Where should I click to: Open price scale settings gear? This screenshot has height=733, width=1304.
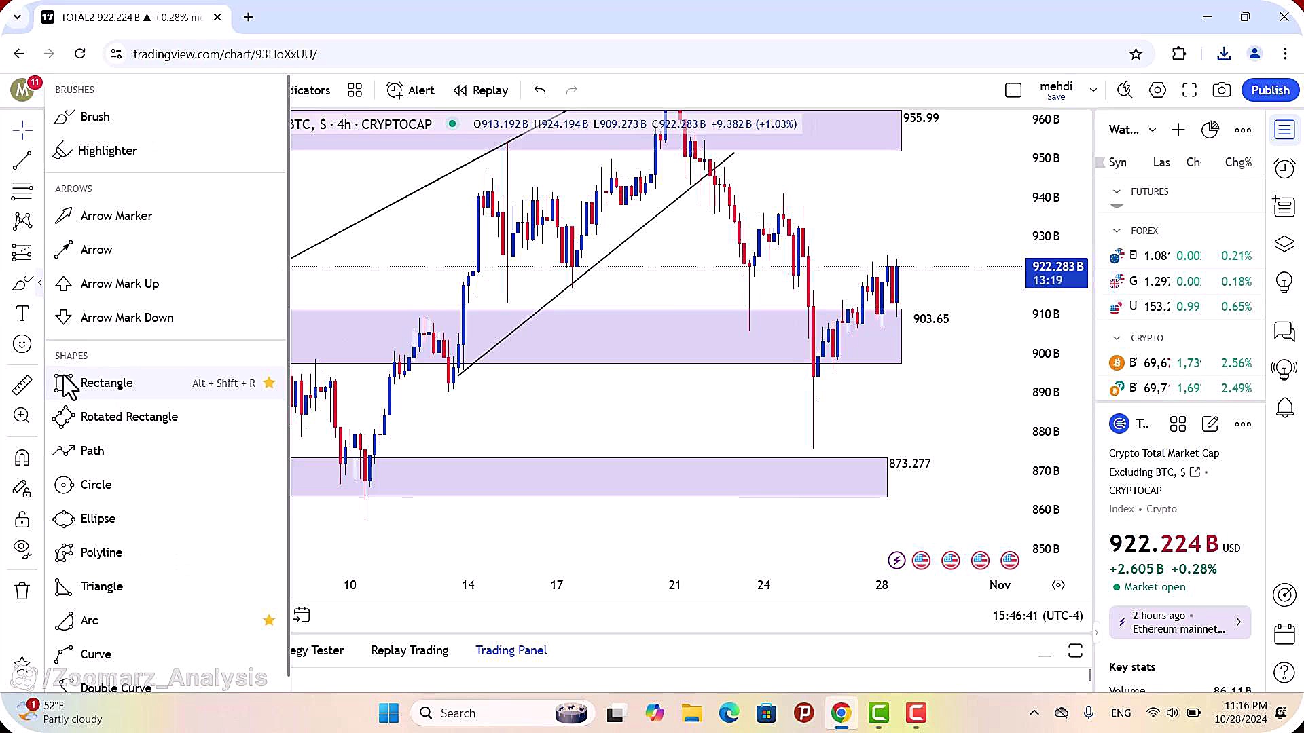pyautogui.click(x=1058, y=585)
